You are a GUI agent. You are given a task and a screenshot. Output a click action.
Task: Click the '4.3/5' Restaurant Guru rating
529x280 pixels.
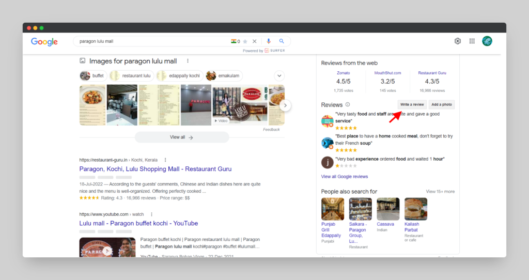pyautogui.click(x=432, y=81)
